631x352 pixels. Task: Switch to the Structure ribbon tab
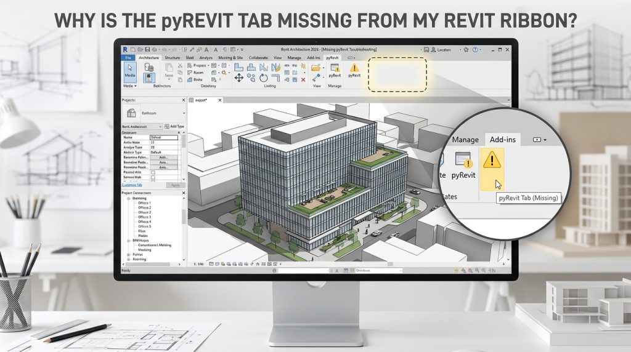tap(173, 58)
